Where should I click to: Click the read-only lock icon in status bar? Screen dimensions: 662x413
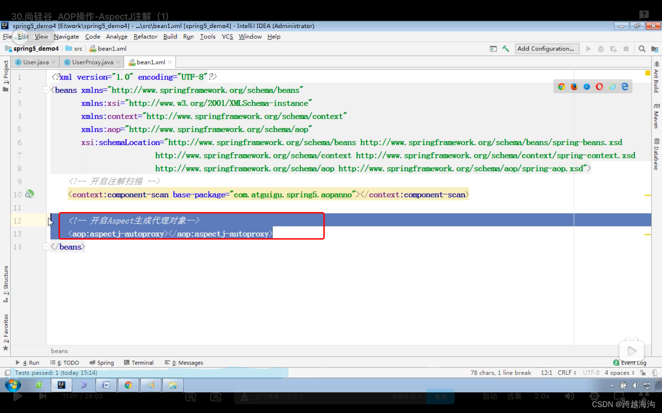click(x=643, y=373)
